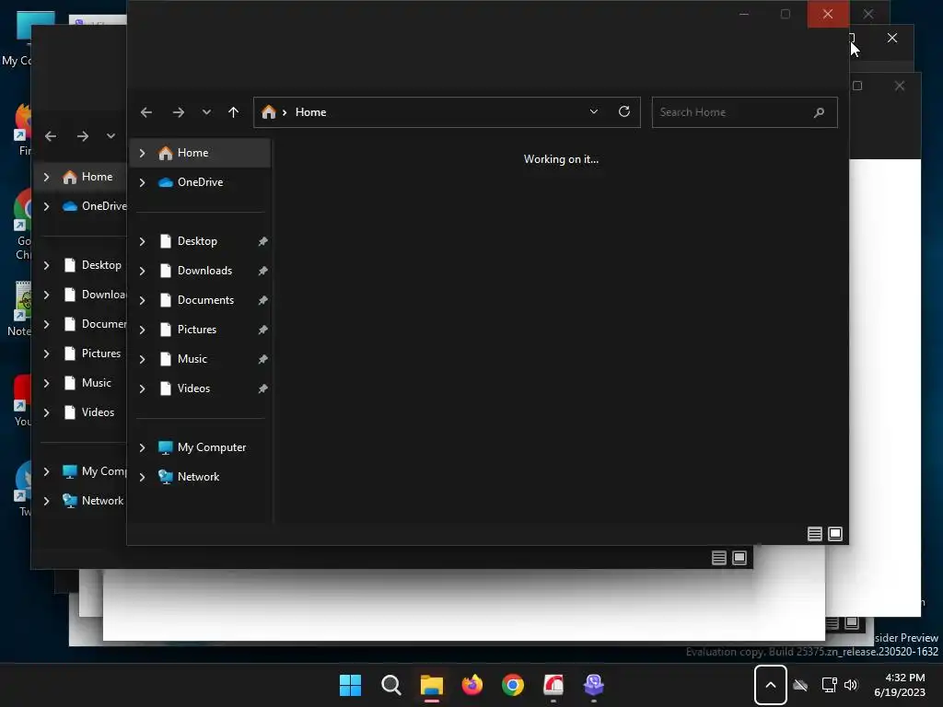
Task: Select Home in front window sidebar
Action: pos(200,153)
